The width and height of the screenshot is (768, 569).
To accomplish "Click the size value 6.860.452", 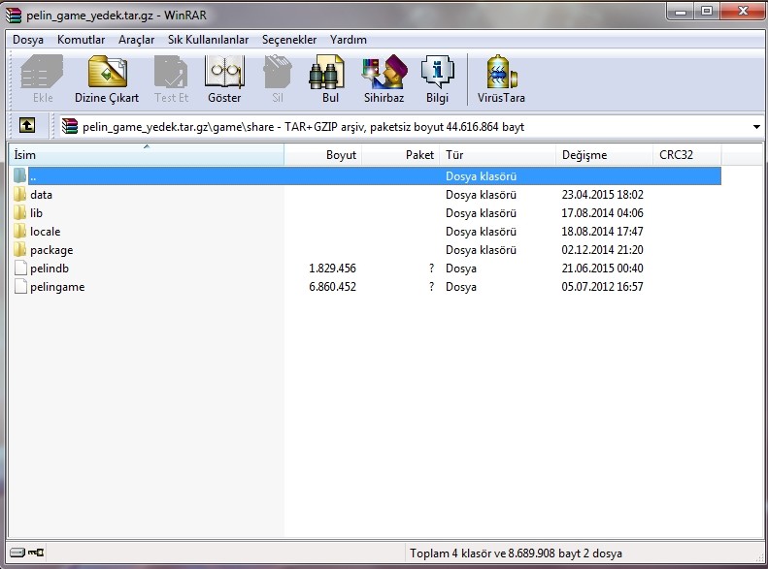I will click(333, 287).
